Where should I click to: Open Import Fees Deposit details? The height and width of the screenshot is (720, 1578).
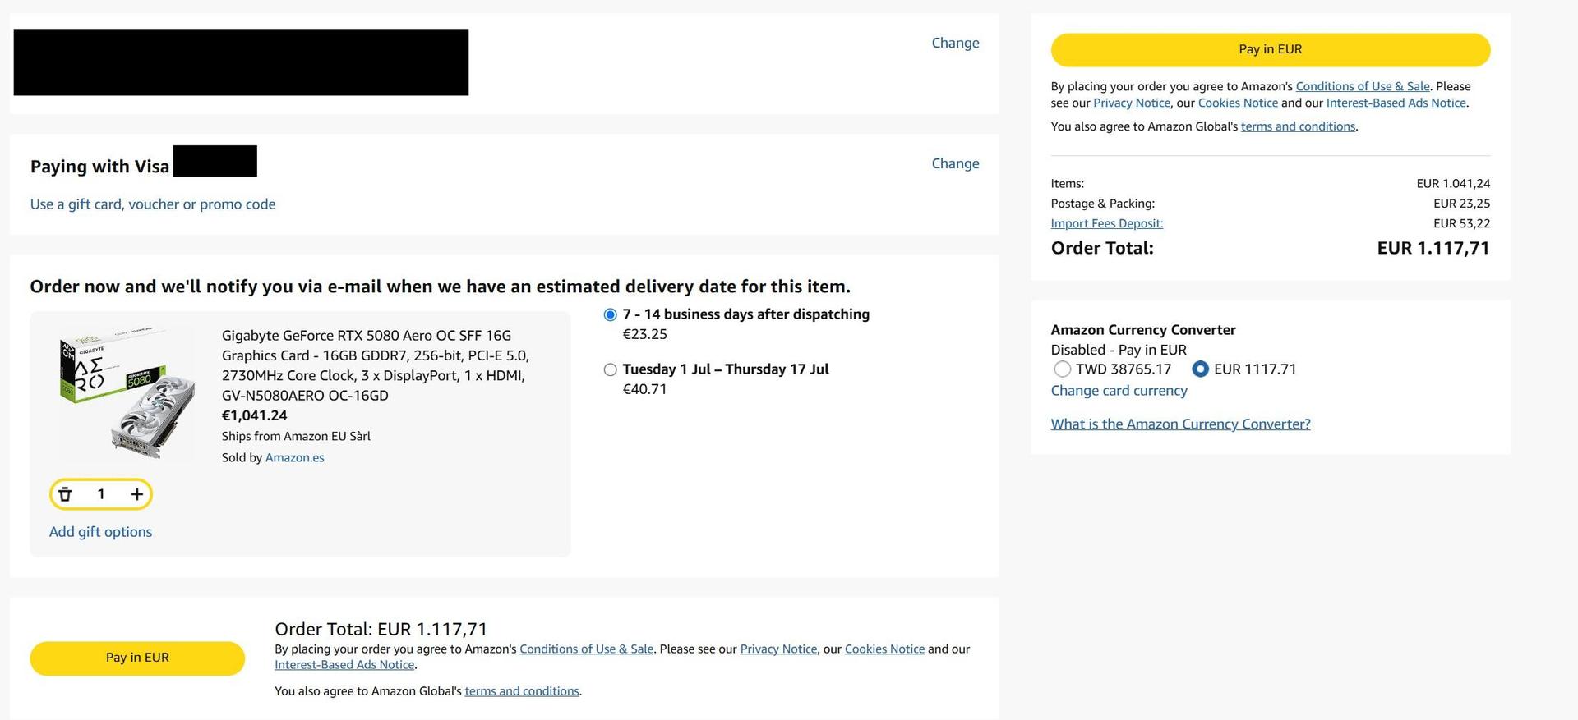[x=1106, y=223]
